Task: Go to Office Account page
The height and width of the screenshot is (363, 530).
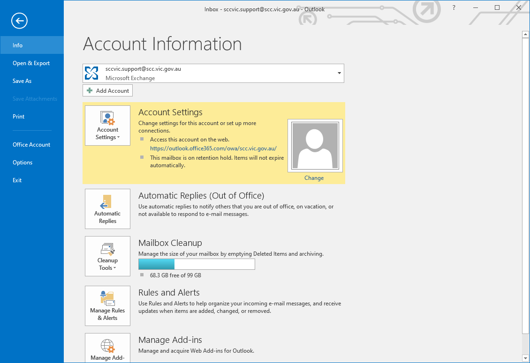Action: [31, 145]
